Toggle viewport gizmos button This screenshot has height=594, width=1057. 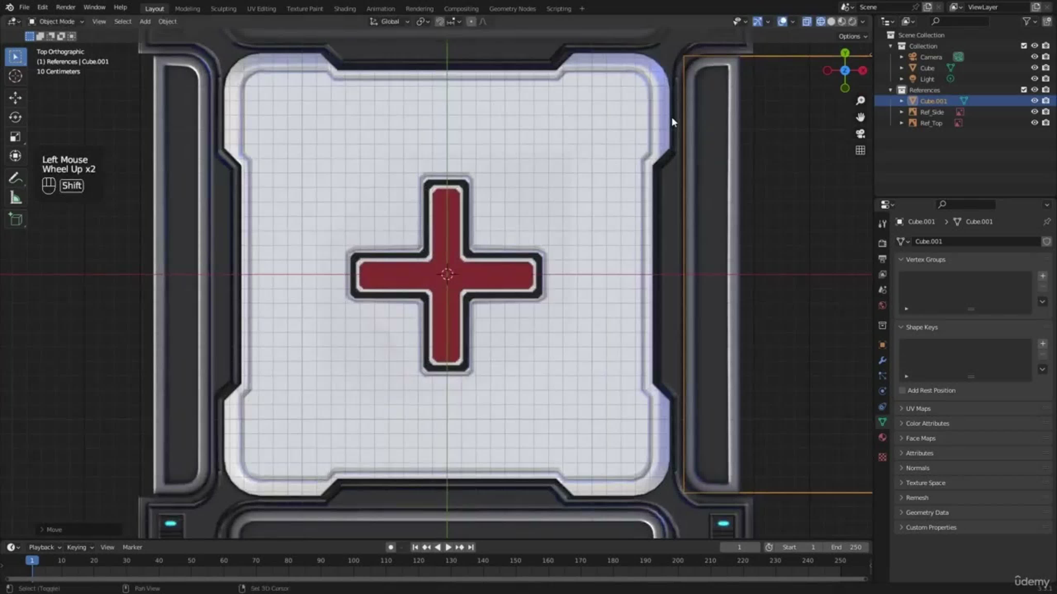(757, 21)
